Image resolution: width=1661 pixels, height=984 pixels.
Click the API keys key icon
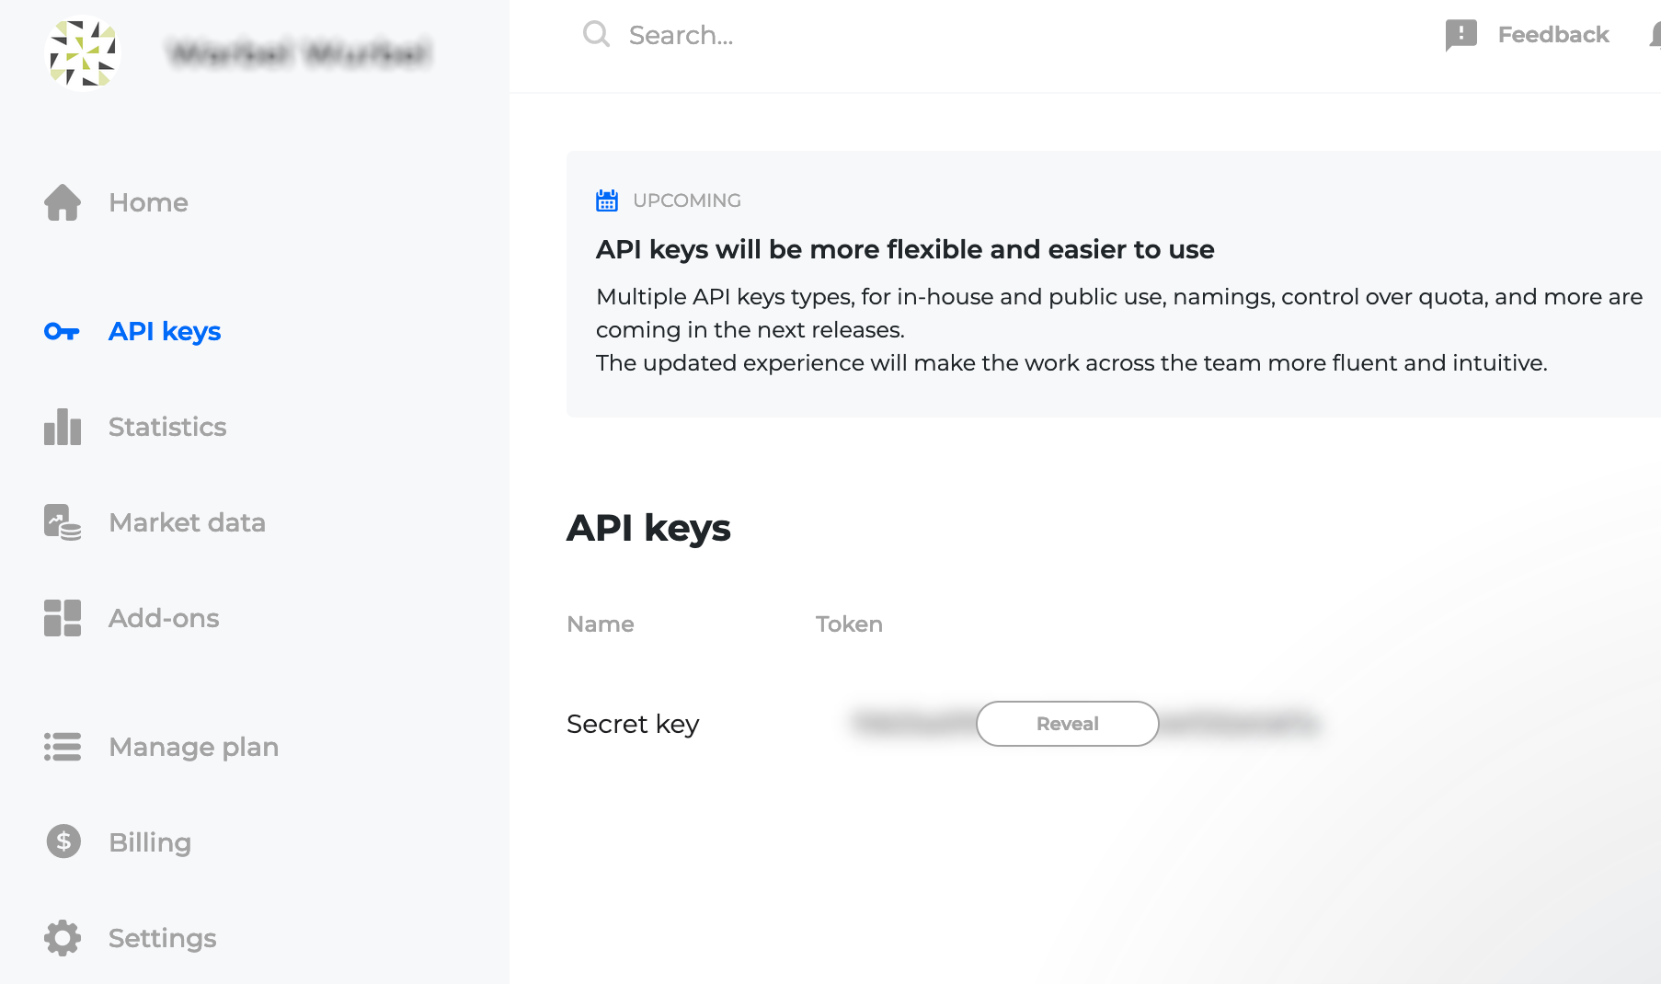[62, 331]
